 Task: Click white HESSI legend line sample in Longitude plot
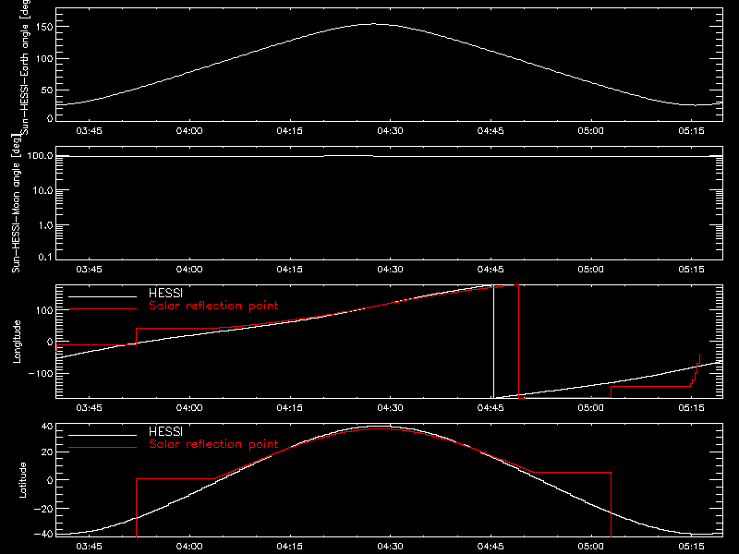(103, 296)
